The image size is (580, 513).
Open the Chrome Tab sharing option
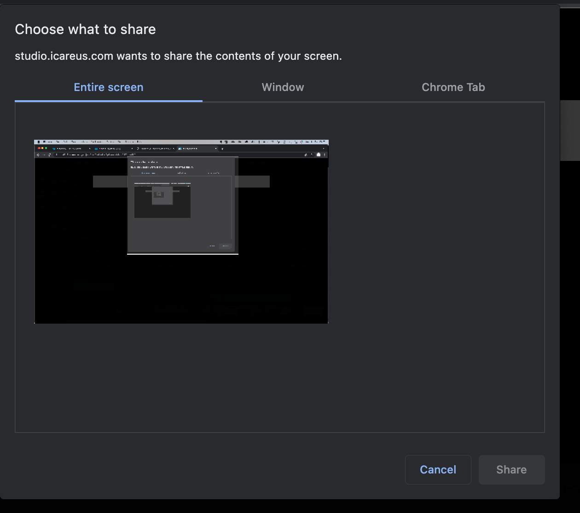pyautogui.click(x=453, y=87)
